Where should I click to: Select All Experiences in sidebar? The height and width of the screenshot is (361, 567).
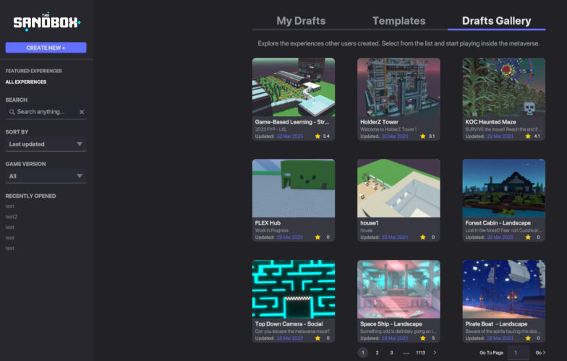click(26, 82)
